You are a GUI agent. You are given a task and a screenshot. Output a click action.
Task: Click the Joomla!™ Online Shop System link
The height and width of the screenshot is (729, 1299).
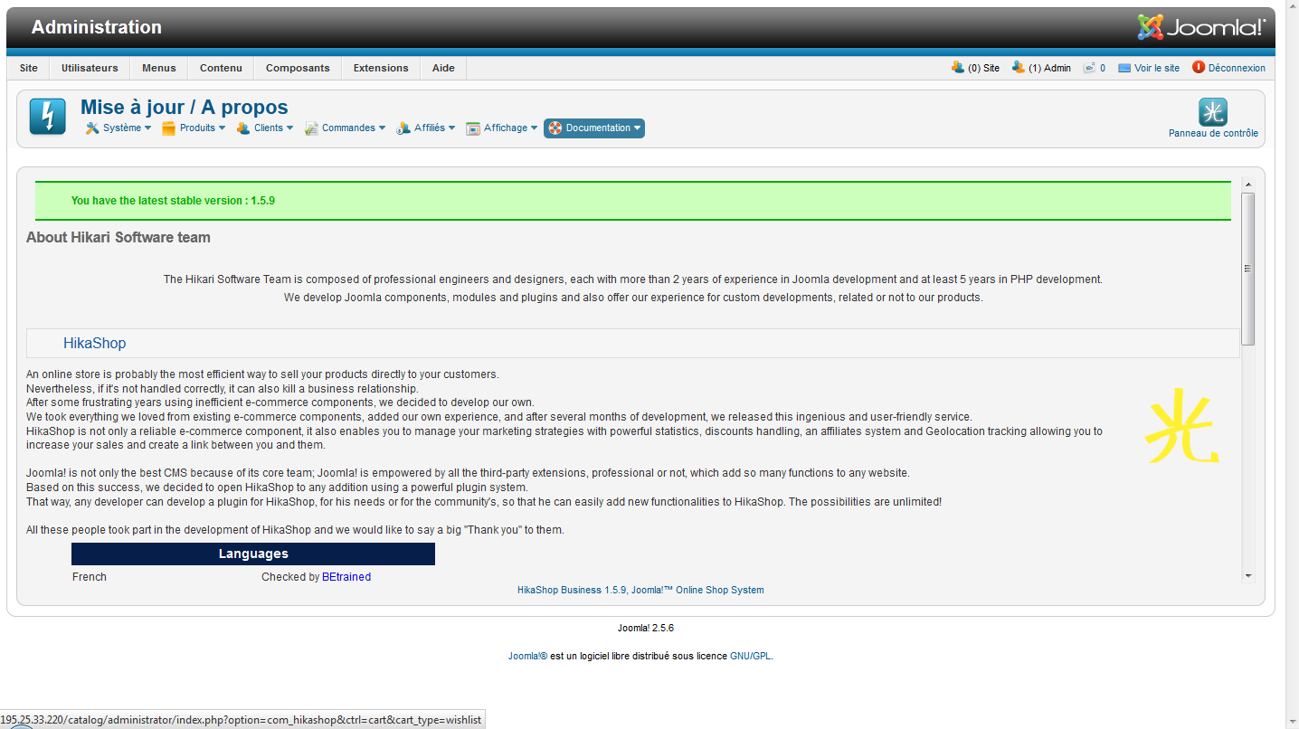[697, 590]
